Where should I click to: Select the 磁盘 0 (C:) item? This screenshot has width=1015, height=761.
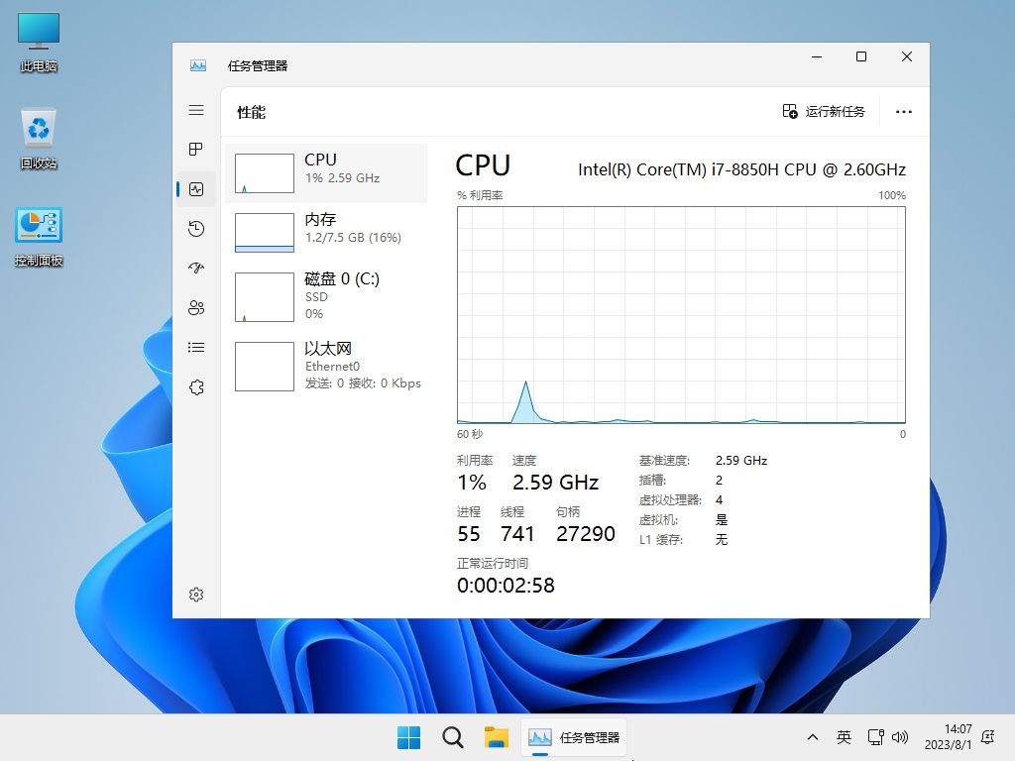[x=326, y=296]
